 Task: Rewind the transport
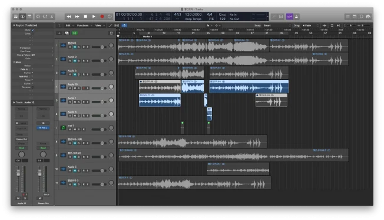[69, 16]
